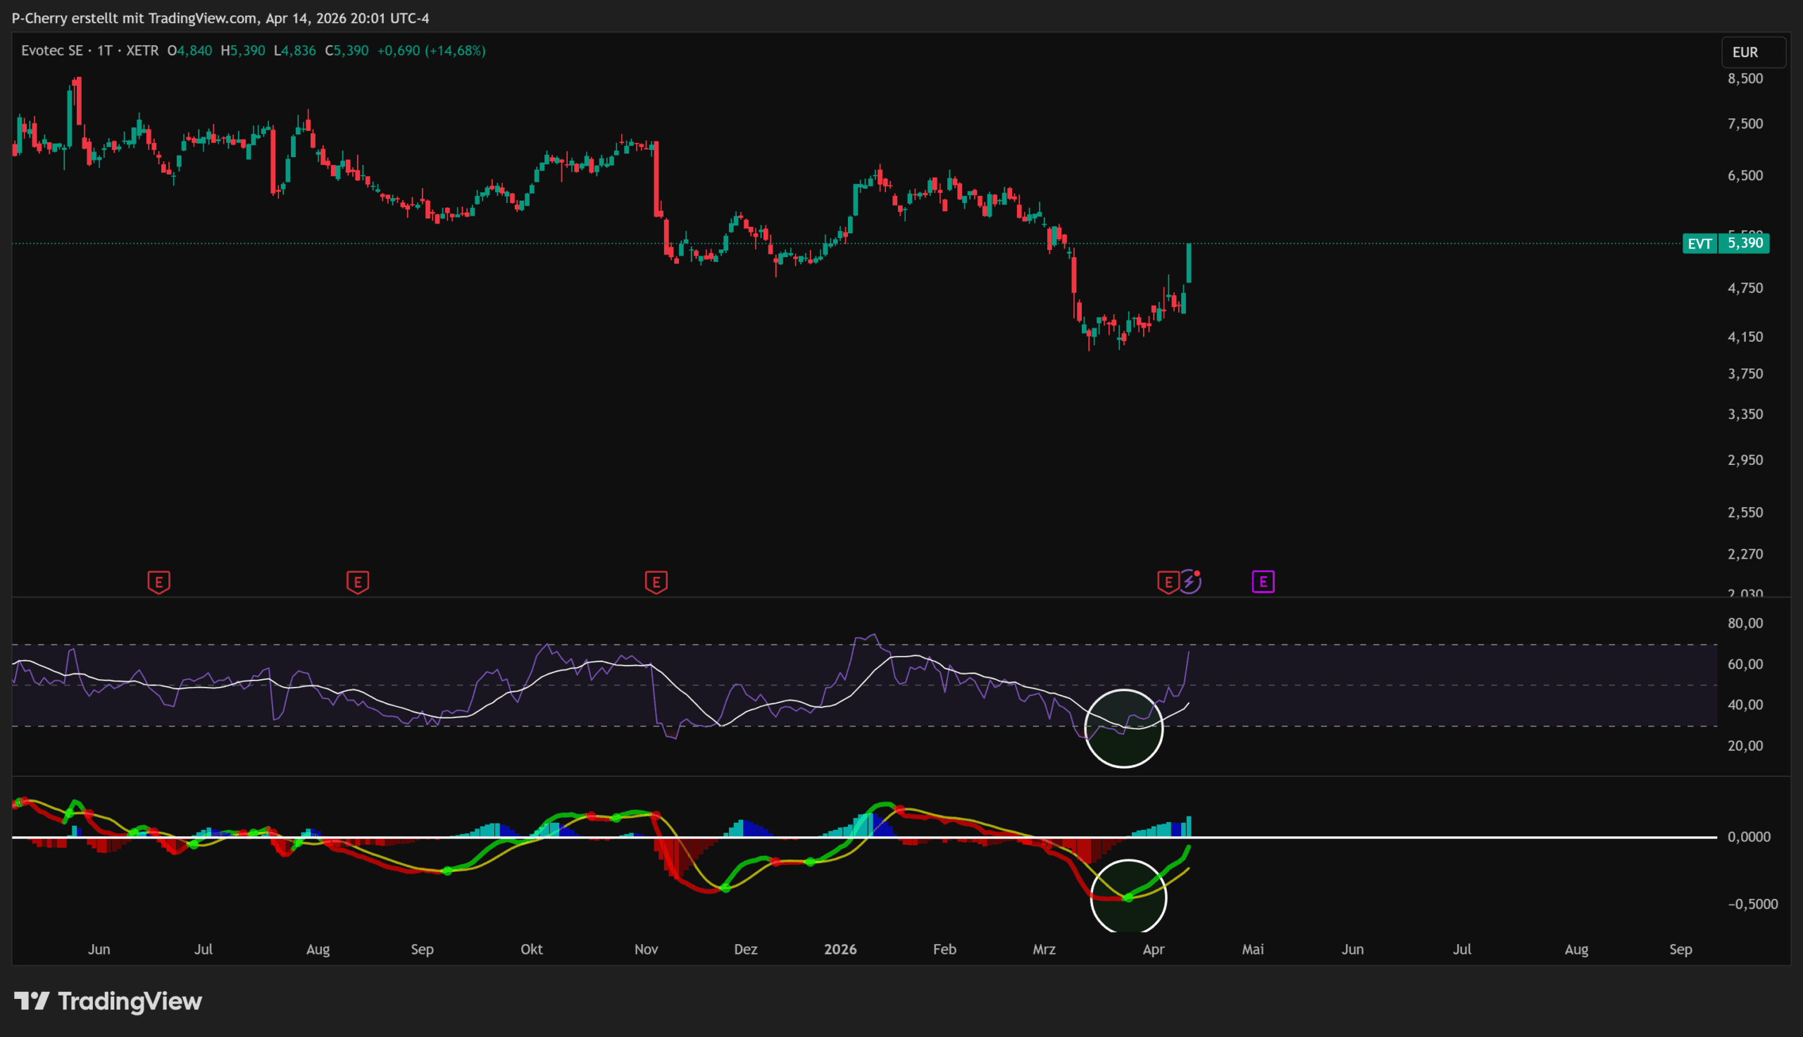
Task: Click the 2026 year label on time axis
Action: coord(840,950)
